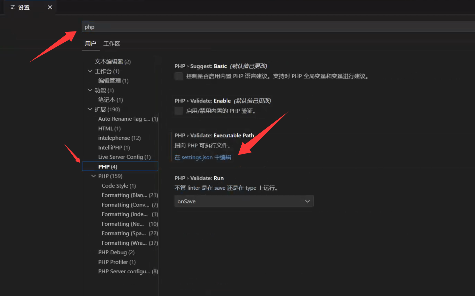The image size is (475, 296).
Task: Close the 设置 tab
Action: (x=50, y=7)
